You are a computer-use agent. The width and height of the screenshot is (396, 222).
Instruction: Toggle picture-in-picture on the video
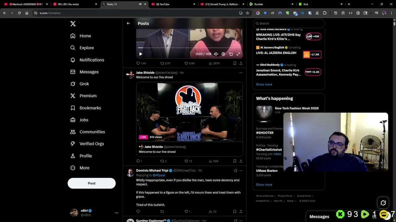[x=231, y=54]
